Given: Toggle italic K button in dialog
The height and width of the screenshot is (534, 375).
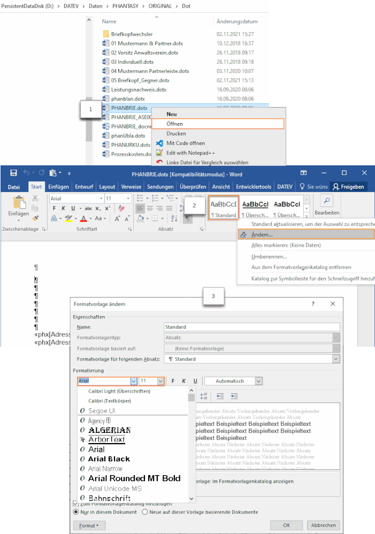Looking at the screenshot, I should [x=184, y=381].
